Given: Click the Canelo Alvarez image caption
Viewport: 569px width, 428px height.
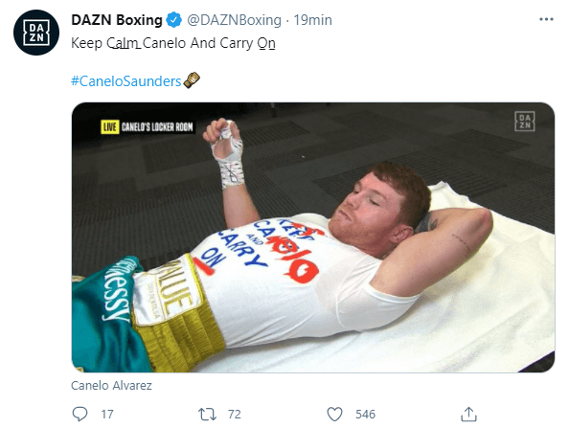Looking at the screenshot, I should [111, 385].
